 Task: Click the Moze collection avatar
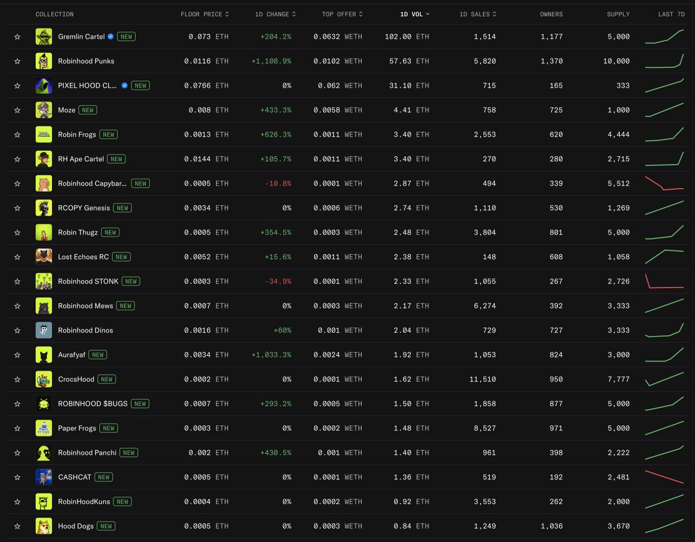pyautogui.click(x=43, y=110)
